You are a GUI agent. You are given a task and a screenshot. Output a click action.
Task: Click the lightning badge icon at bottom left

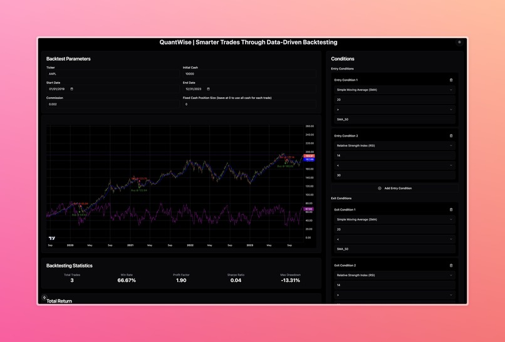pyautogui.click(x=44, y=298)
